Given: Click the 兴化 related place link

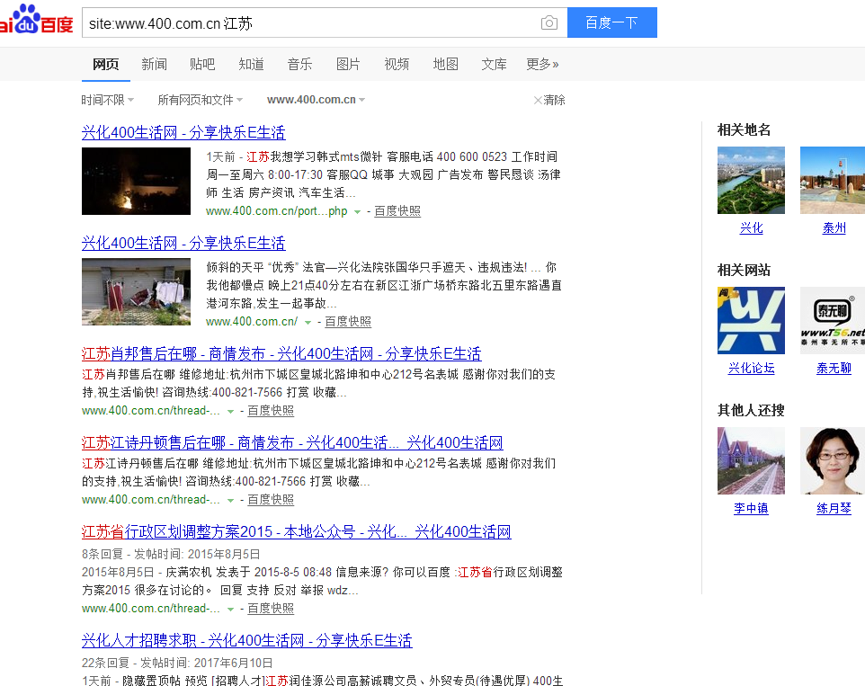Looking at the screenshot, I should (x=751, y=228).
